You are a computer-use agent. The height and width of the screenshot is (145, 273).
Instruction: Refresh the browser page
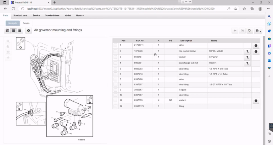coord(13,9)
